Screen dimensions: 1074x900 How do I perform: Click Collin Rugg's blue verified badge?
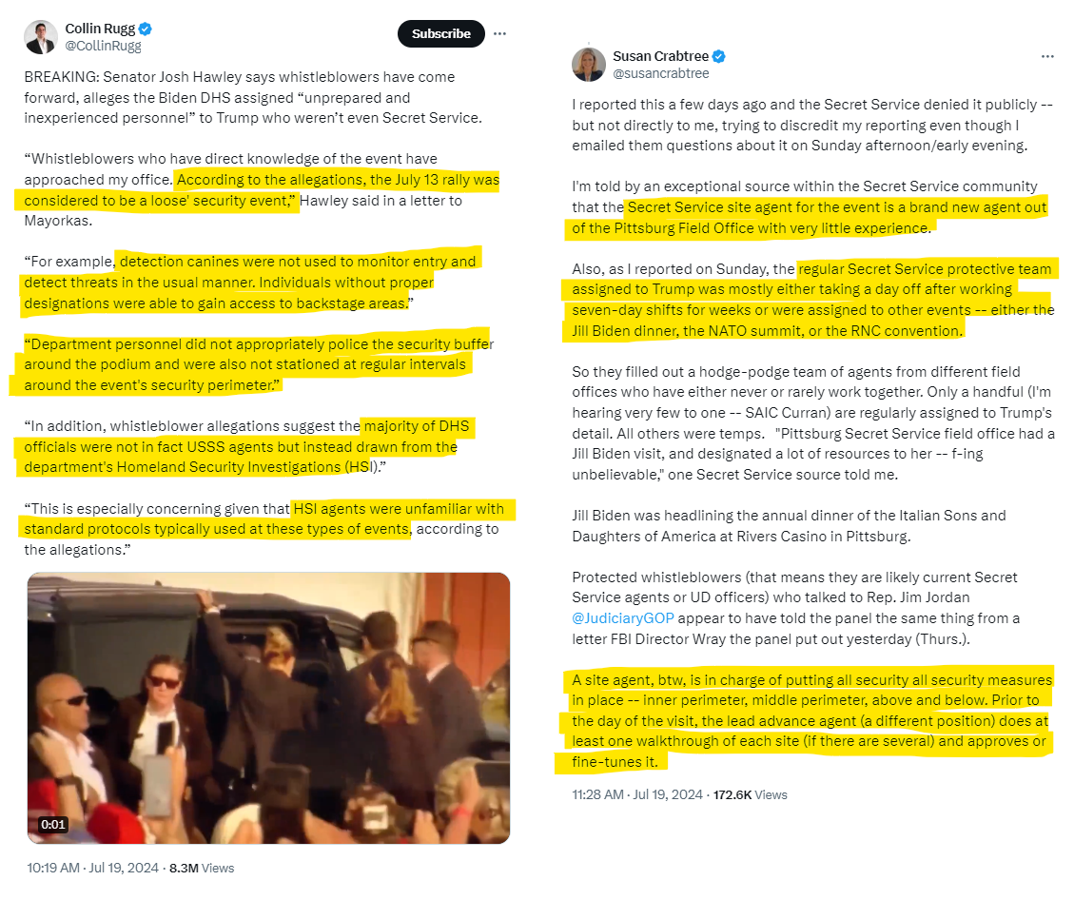point(146,29)
